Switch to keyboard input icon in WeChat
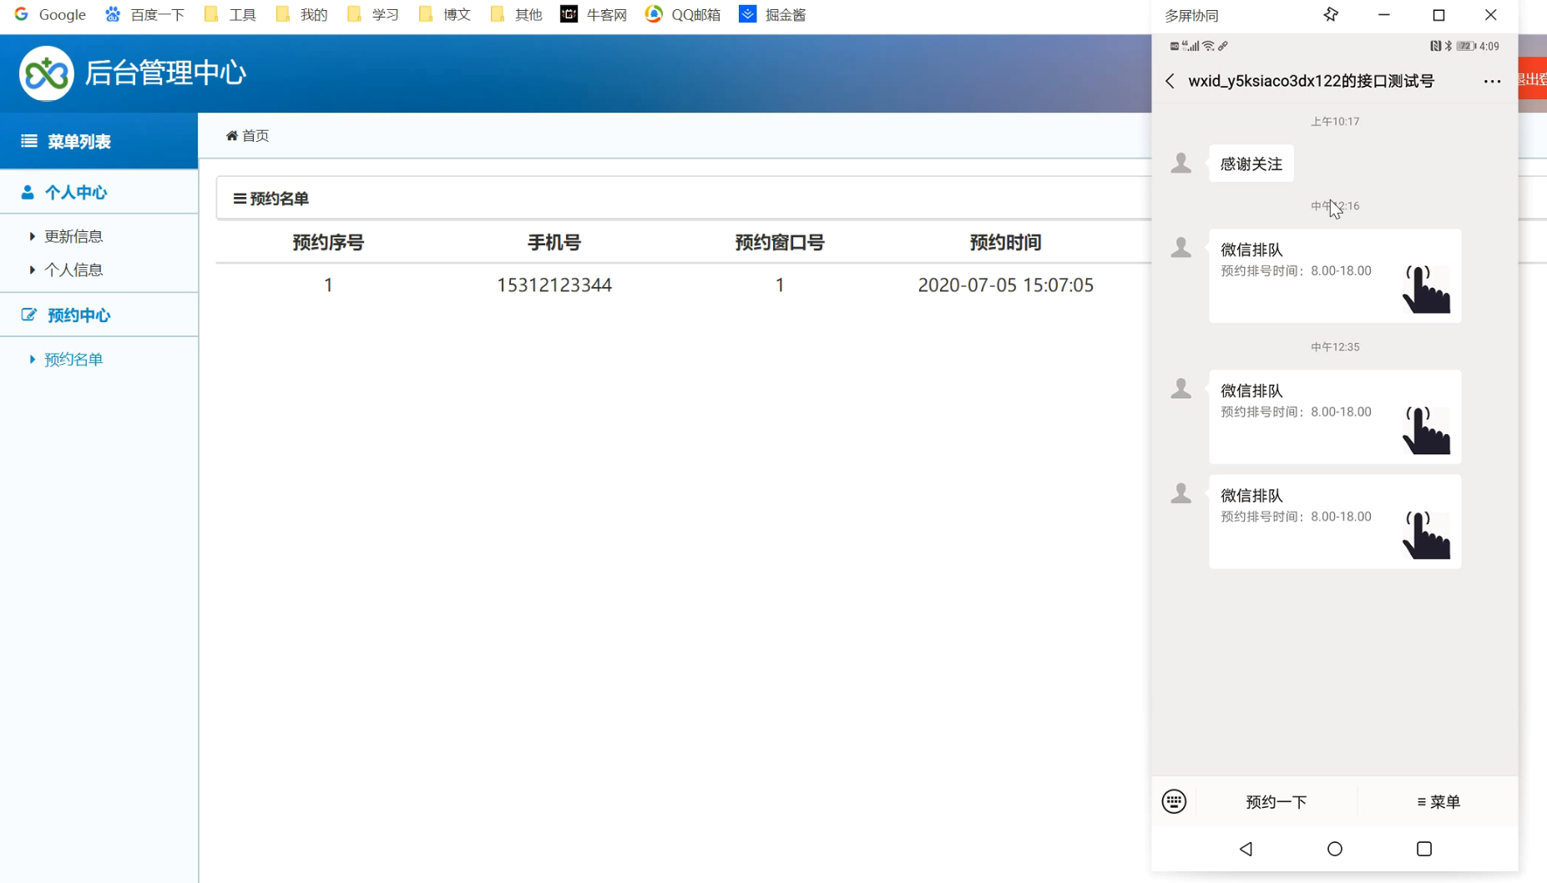Viewport: 1547px width, 883px height. click(x=1174, y=801)
